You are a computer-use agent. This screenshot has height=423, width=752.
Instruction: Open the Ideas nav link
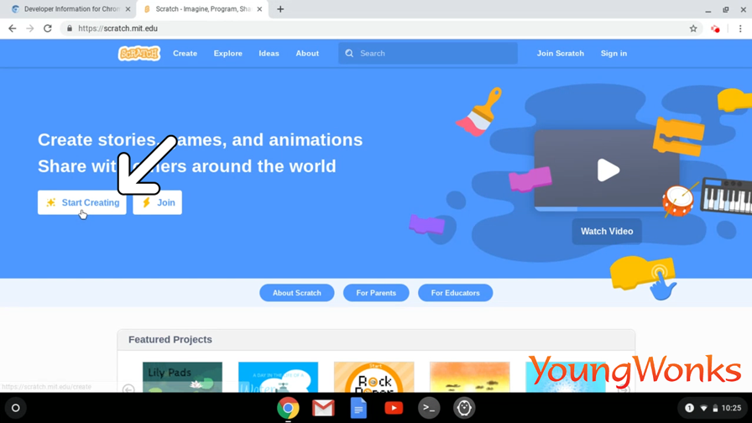(269, 53)
